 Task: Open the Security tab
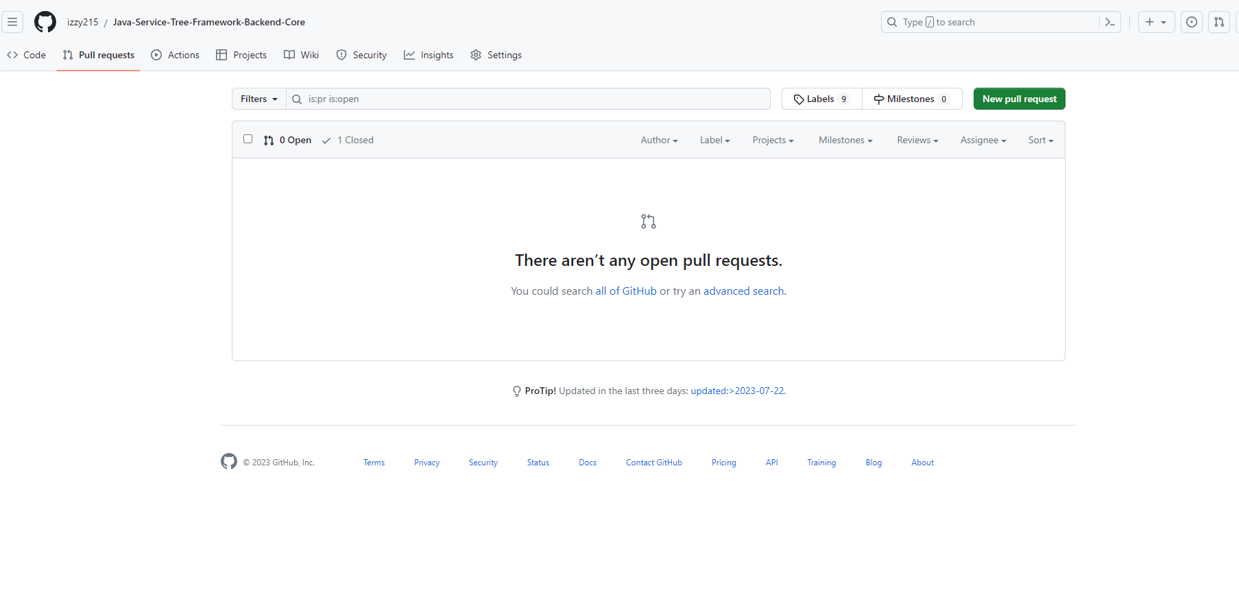[361, 55]
